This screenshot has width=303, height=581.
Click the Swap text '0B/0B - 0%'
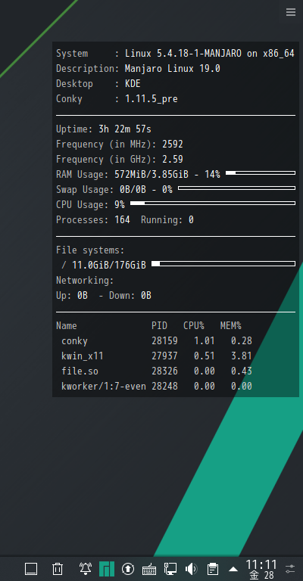[x=146, y=190]
